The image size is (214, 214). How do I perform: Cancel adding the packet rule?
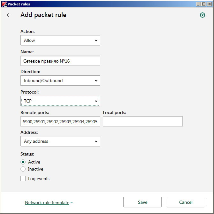tap(186, 202)
